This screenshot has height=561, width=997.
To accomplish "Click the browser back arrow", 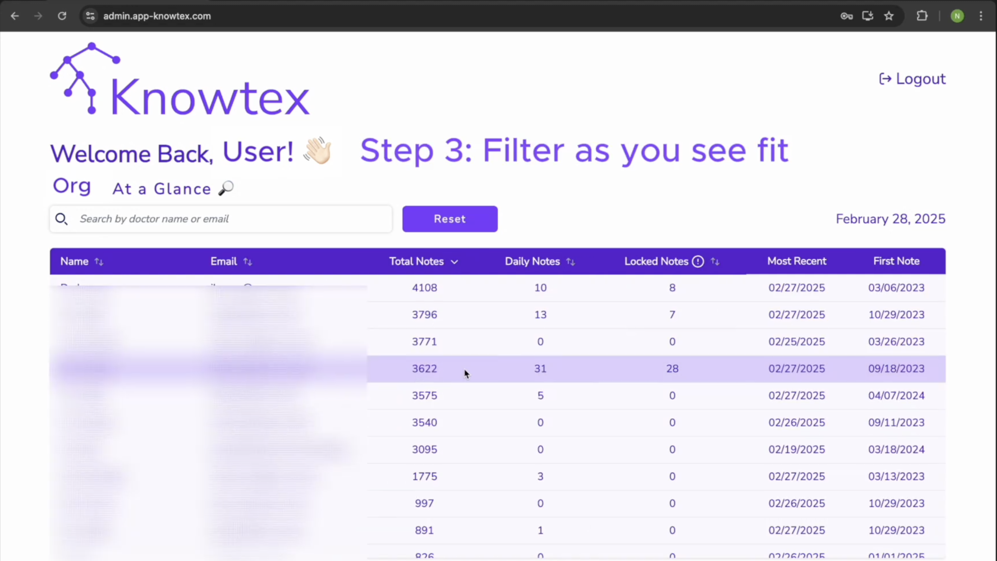I will [x=15, y=16].
